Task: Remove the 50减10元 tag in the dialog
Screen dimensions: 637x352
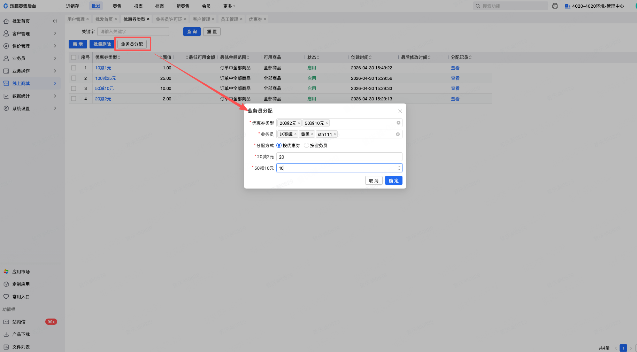Action: tap(327, 123)
